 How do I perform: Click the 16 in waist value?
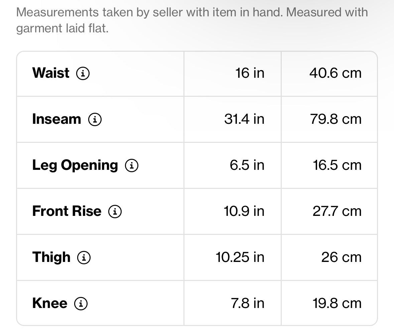pyautogui.click(x=249, y=73)
